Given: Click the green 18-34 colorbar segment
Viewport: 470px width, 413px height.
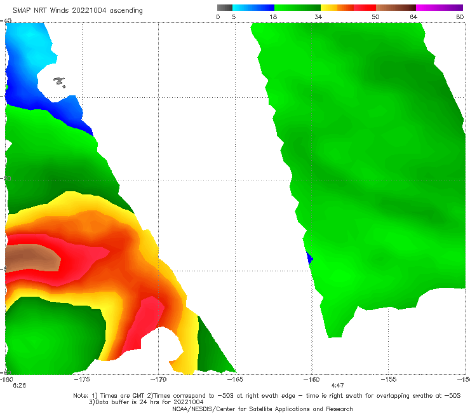Looking at the screenshot, I should 298,8.
